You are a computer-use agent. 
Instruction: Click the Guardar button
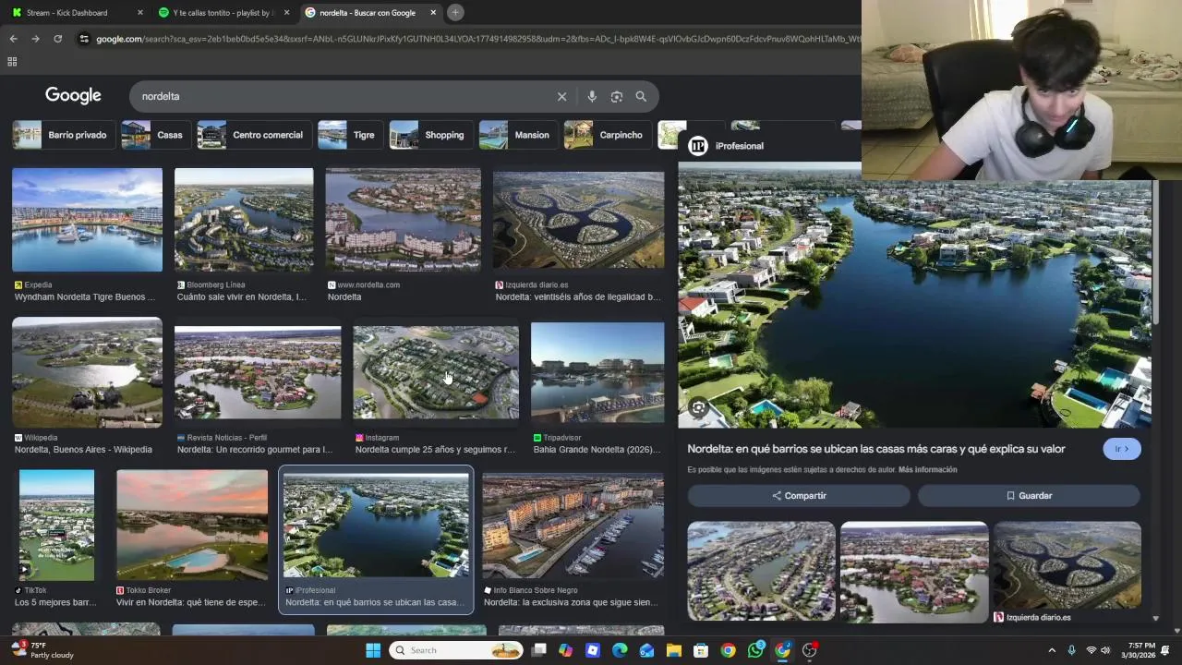click(x=1029, y=496)
